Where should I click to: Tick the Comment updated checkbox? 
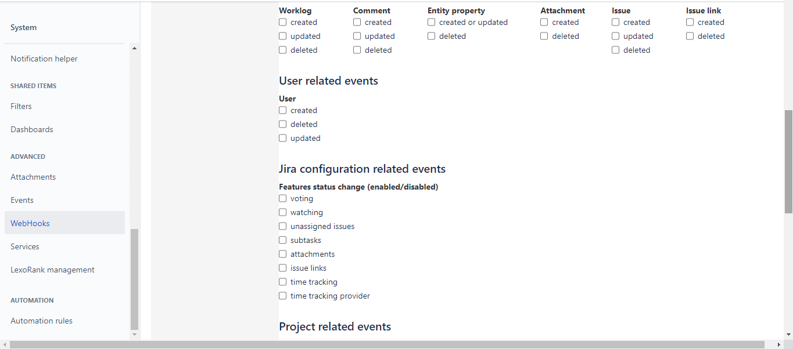[357, 37]
